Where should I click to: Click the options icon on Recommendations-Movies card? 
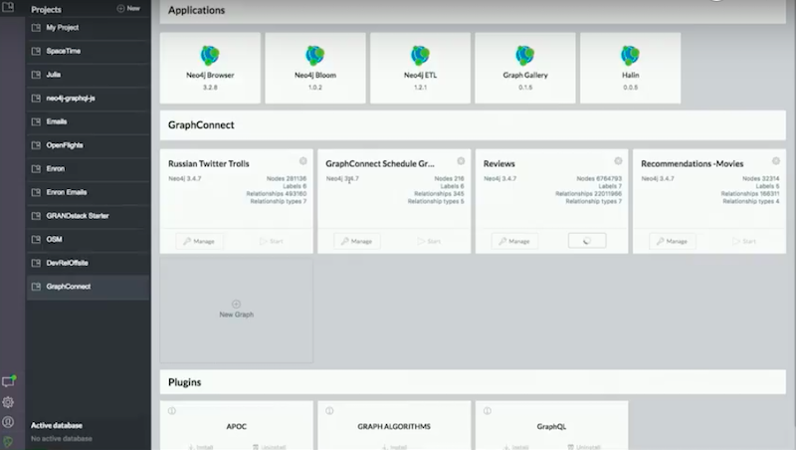tap(776, 161)
